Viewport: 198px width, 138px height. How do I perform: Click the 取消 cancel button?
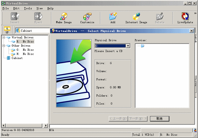(159, 119)
